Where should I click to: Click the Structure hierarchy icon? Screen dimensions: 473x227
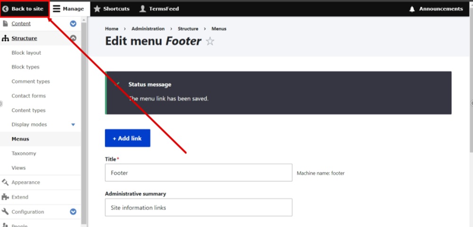point(5,38)
